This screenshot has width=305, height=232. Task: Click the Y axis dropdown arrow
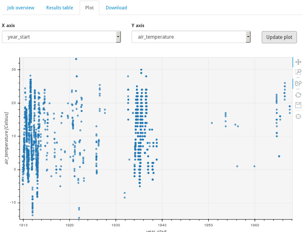coord(248,37)
